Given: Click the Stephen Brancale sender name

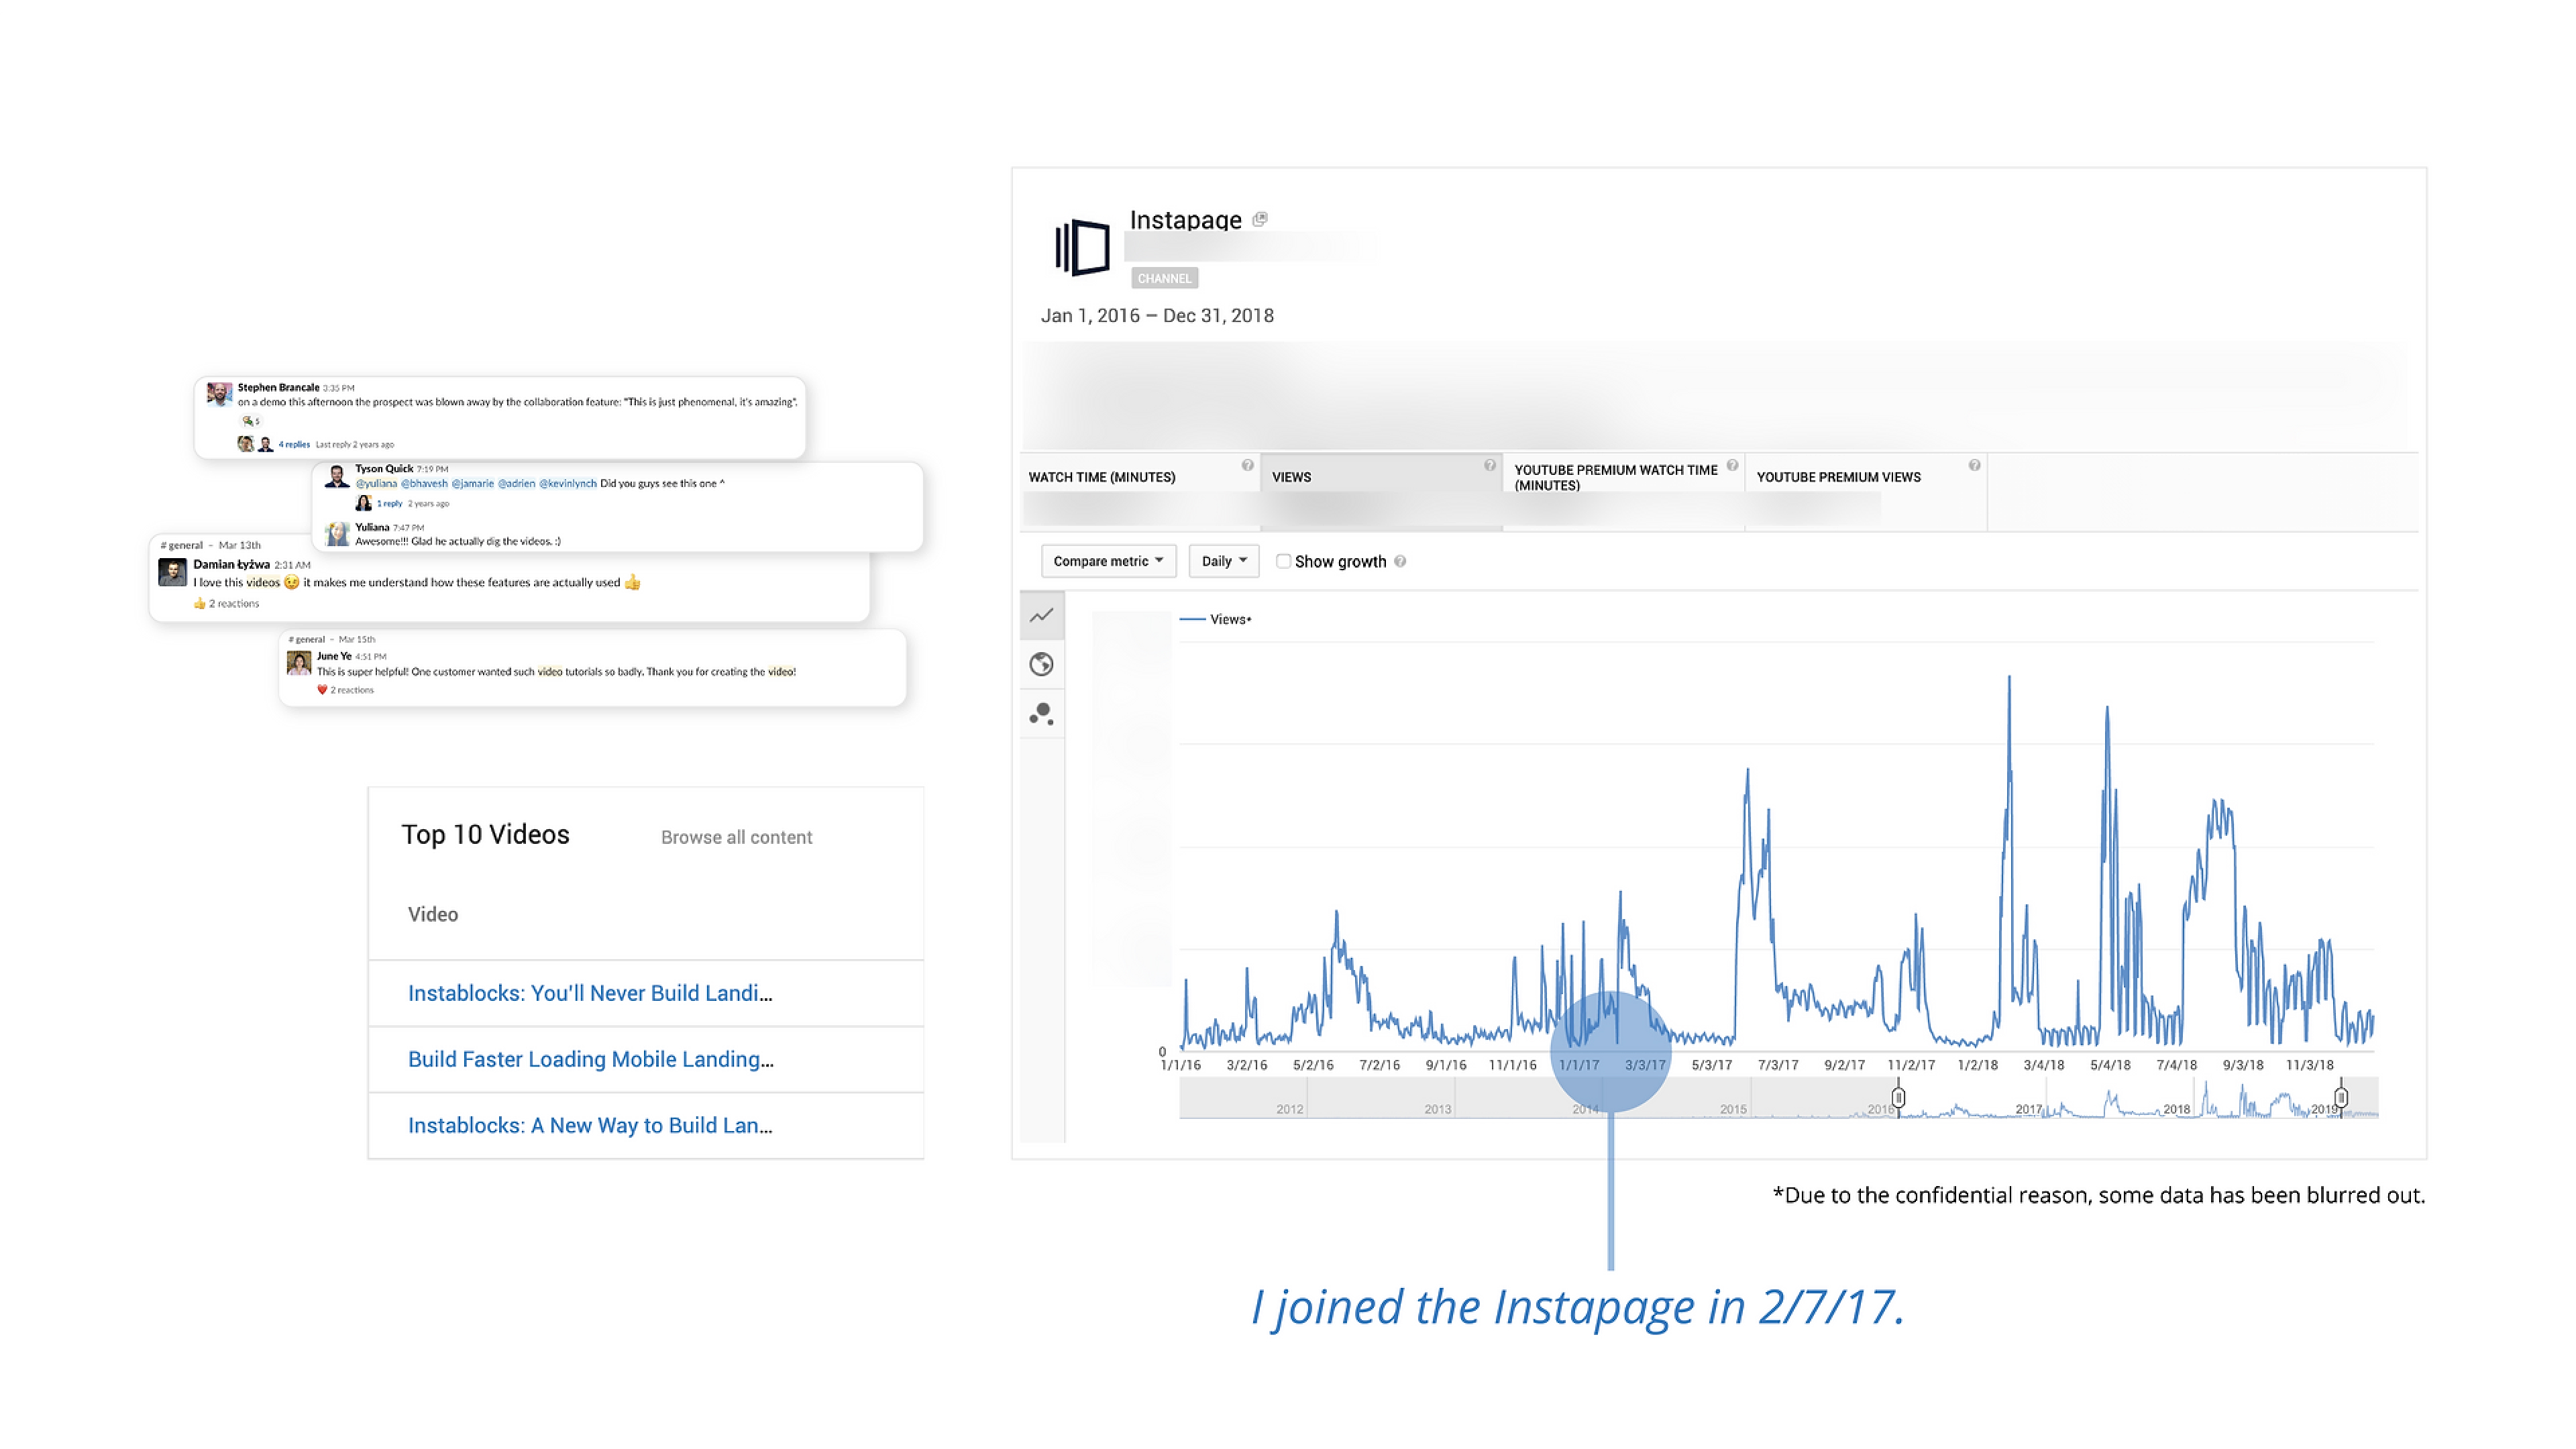Looking at the screenshot, I should (278, 387).
